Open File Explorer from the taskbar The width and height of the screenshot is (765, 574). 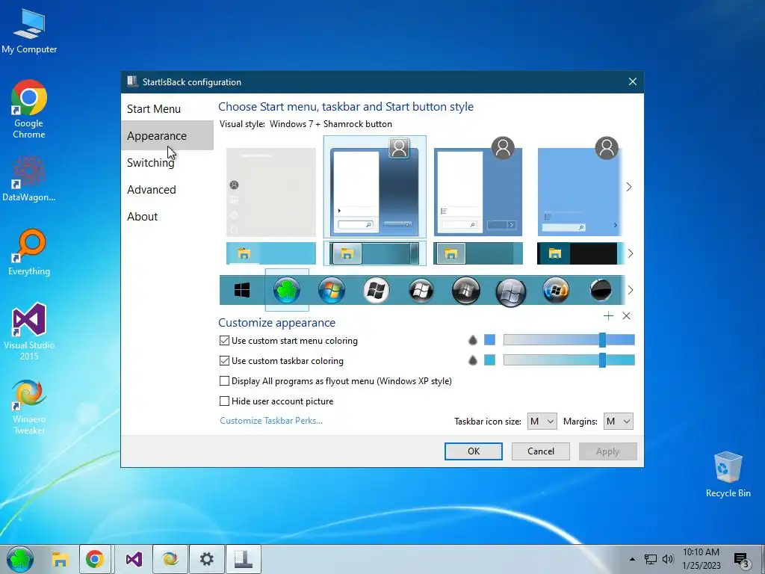(x=60, y=559)
